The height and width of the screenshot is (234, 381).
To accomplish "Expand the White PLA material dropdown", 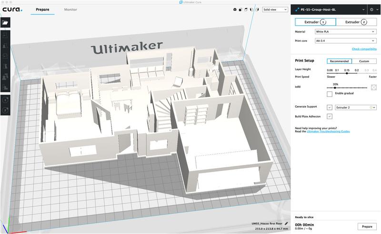I will 345,31.
